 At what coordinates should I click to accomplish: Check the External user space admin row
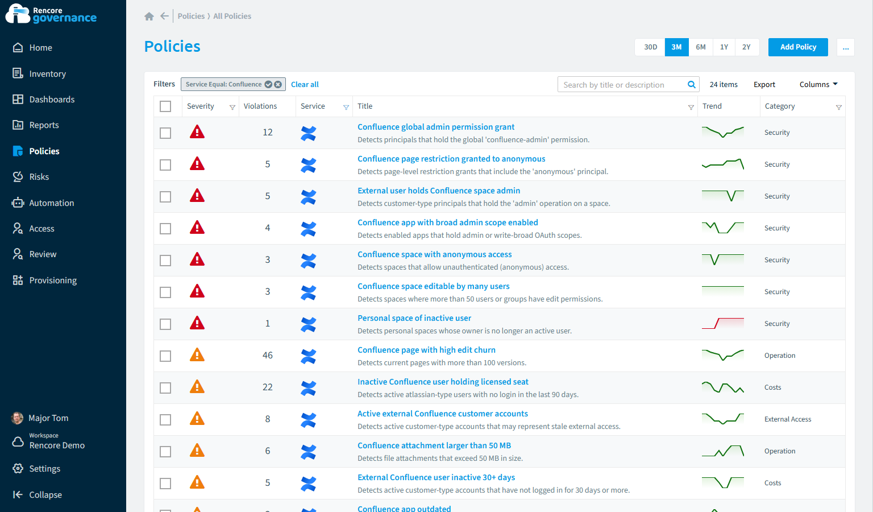pos(165,197)
